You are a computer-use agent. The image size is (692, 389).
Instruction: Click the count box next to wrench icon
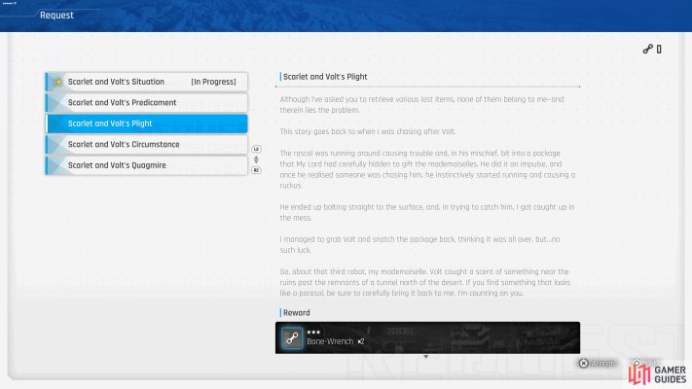(659, 49)
